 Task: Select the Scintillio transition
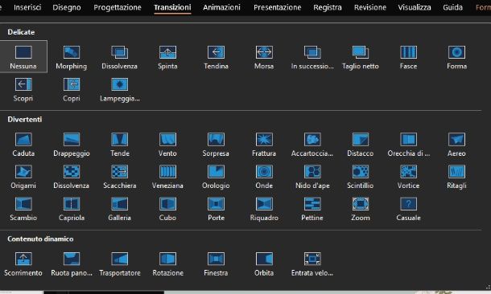point(361,177)
